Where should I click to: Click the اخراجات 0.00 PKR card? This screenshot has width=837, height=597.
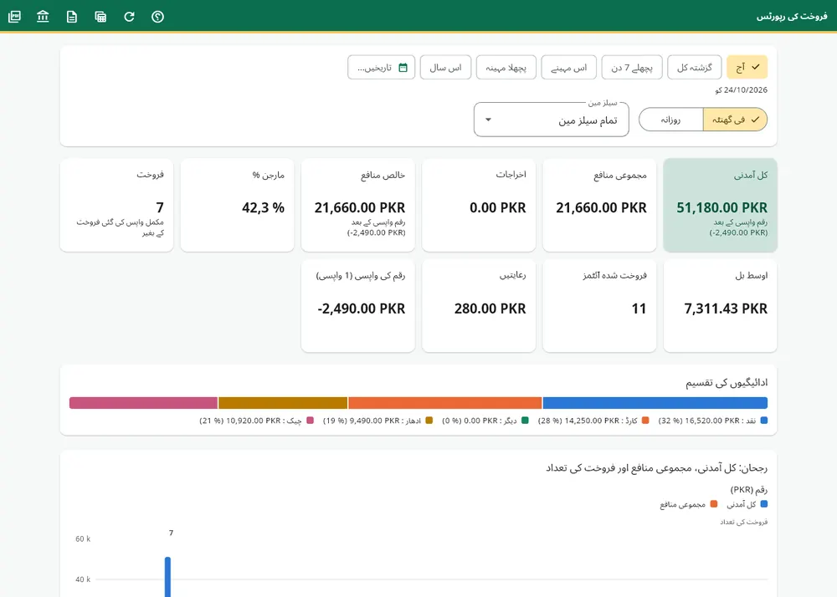[x=479, y=205]
